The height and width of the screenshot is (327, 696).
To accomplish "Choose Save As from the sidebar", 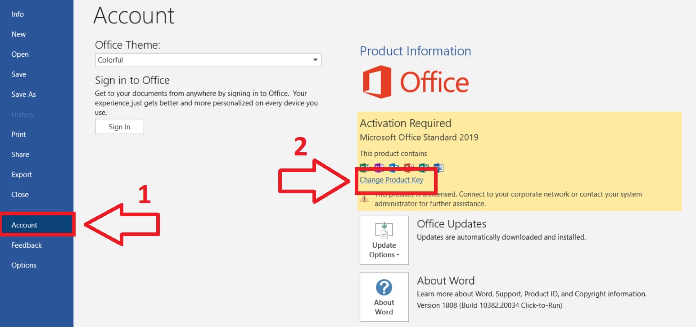I will click(x=23, y=94).
